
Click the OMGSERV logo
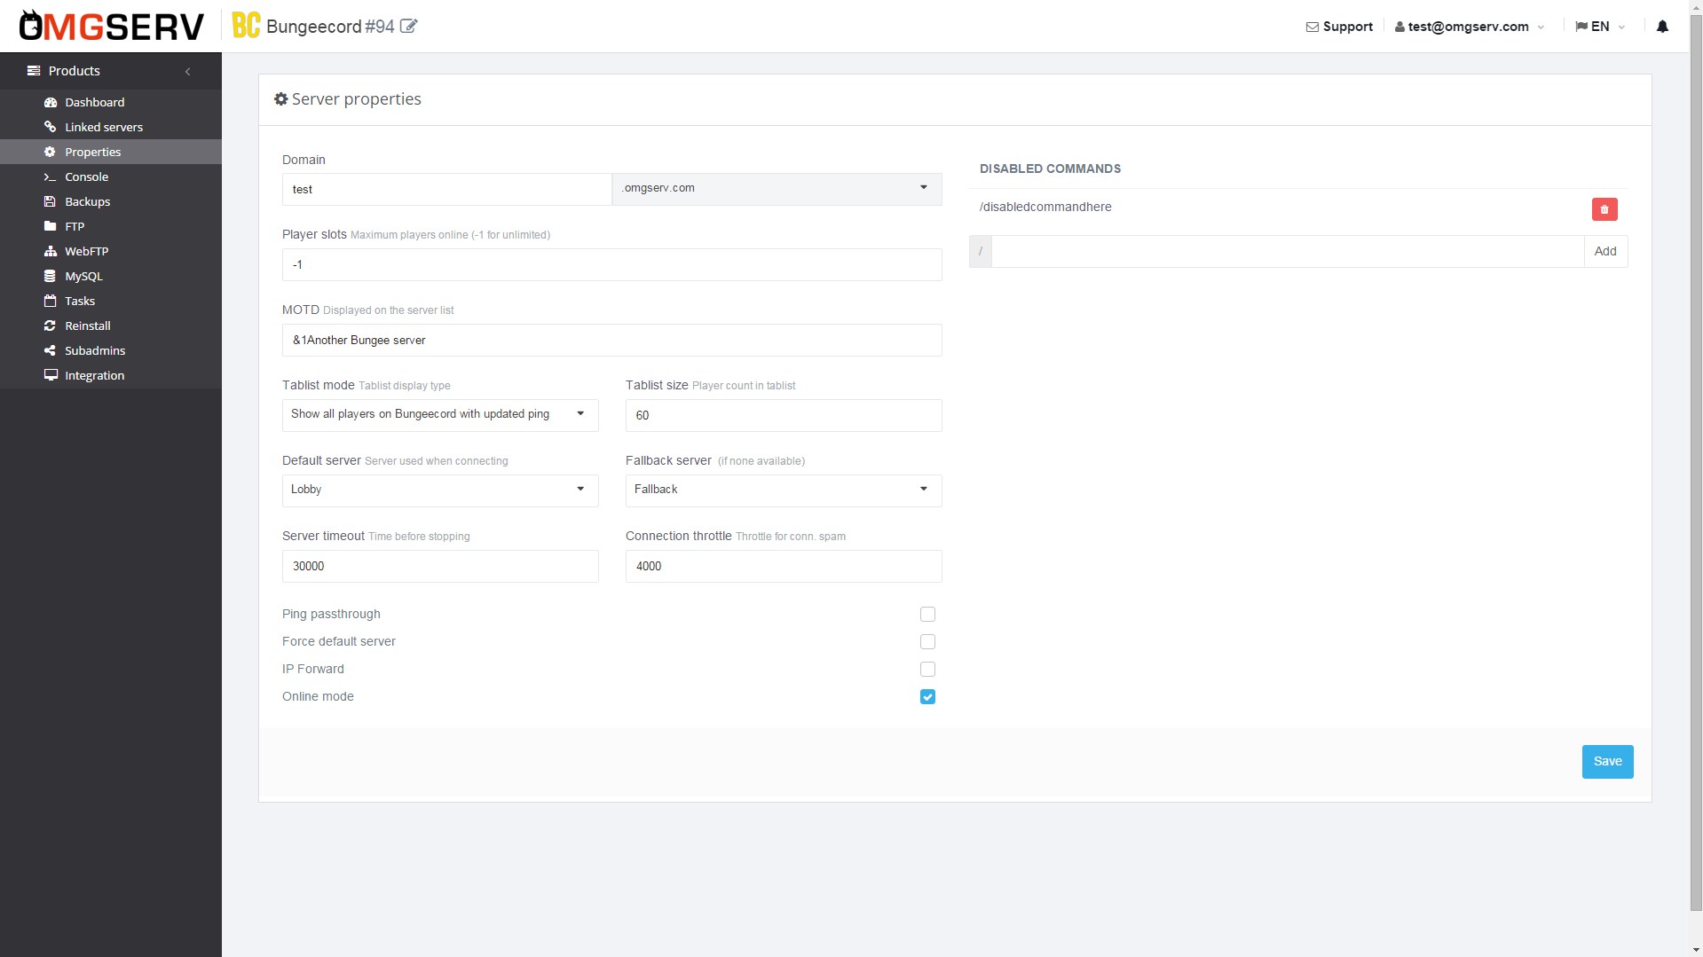coord(111,27)
